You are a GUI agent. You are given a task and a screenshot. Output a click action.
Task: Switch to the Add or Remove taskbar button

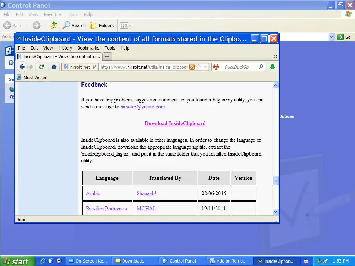[229, 261]
